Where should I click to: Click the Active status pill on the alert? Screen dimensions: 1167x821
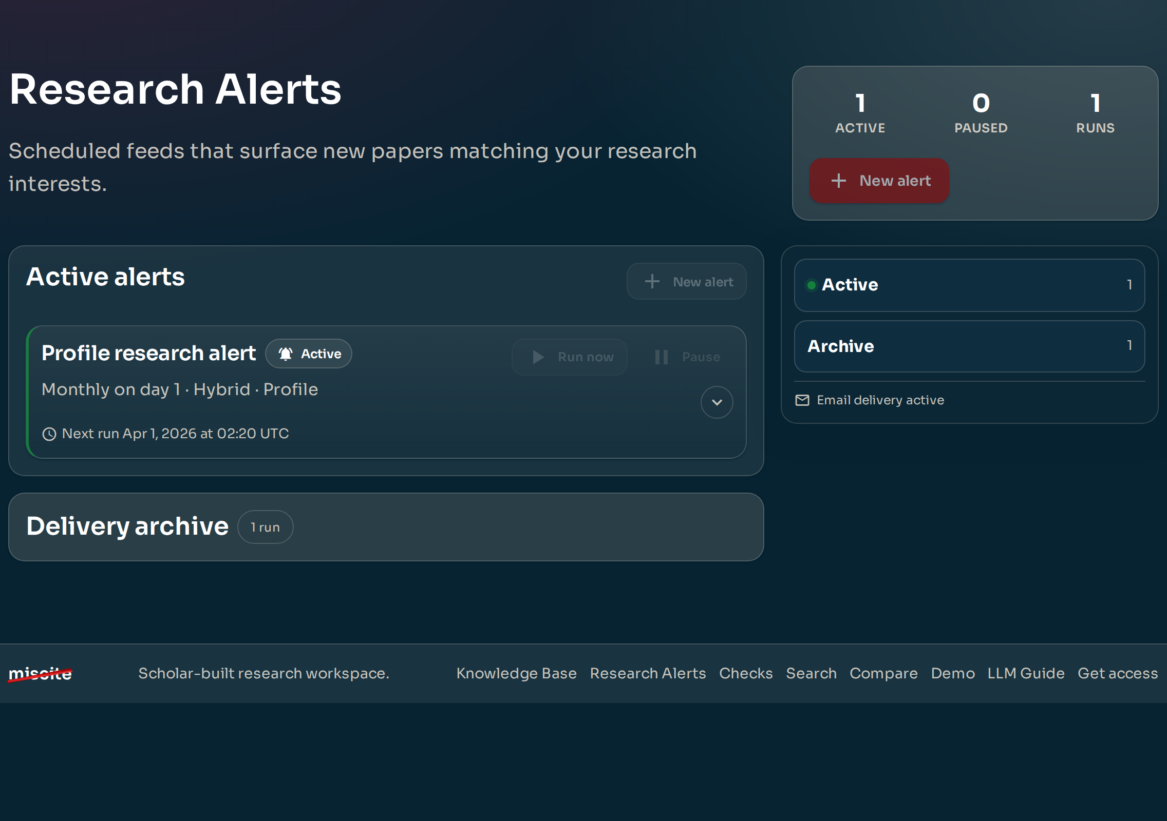[x=309, y=354]
